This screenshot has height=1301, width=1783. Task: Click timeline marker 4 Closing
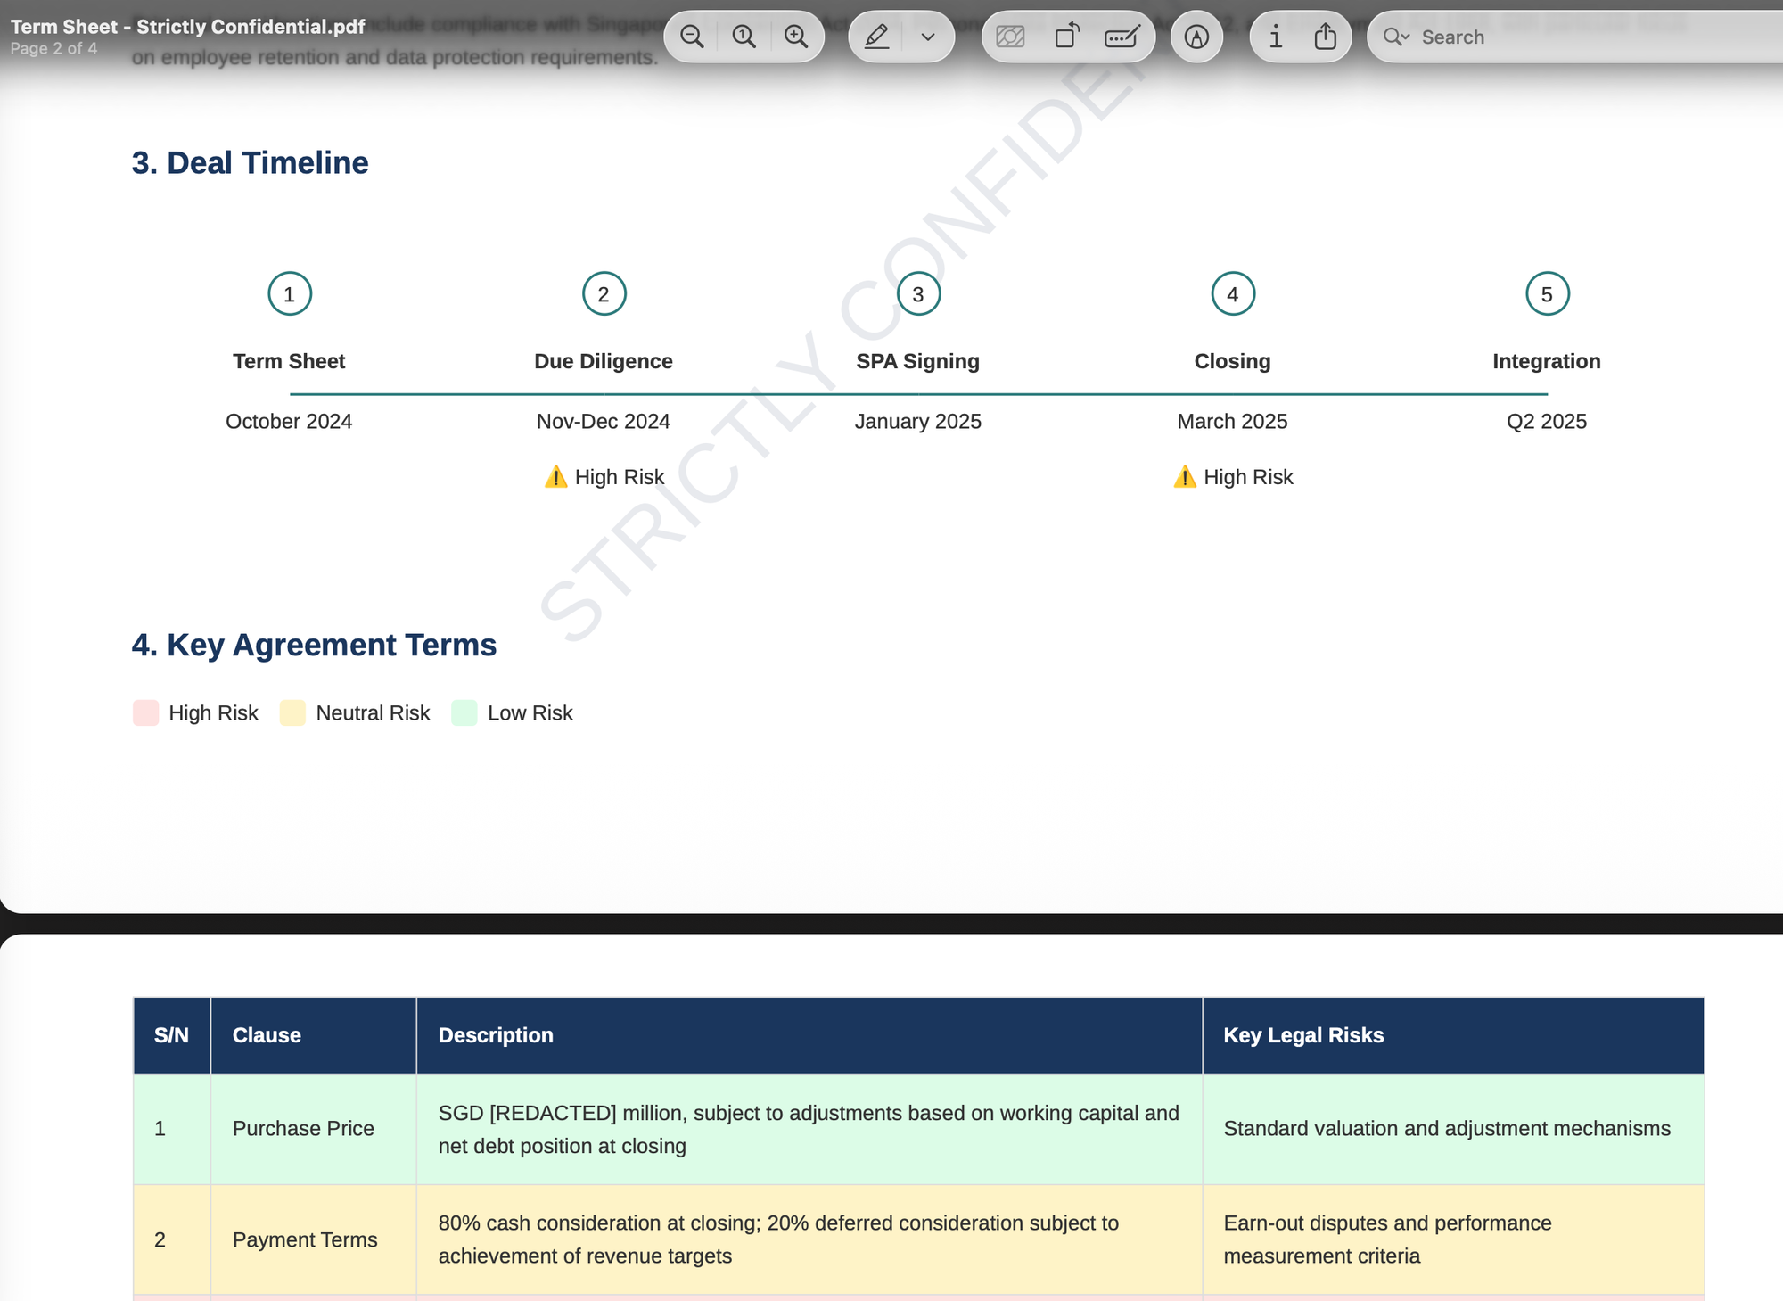(1232, 293)
